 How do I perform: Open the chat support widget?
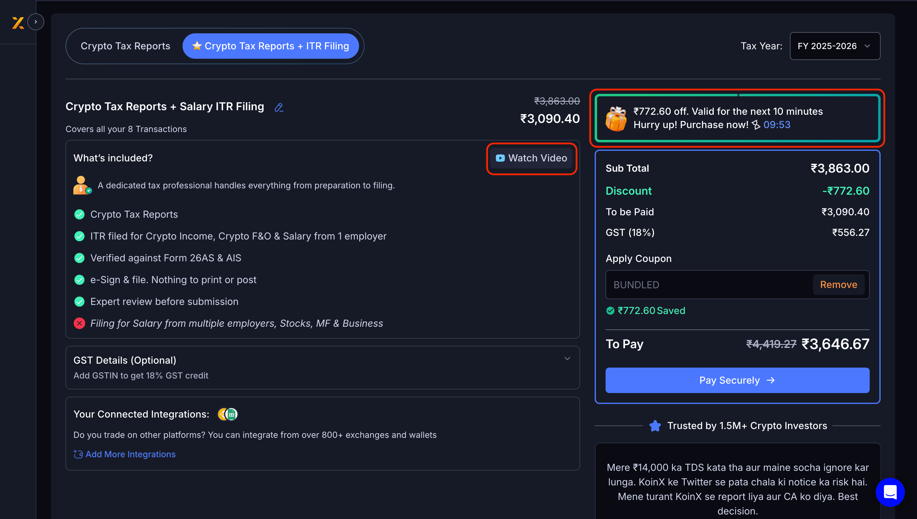890,492
